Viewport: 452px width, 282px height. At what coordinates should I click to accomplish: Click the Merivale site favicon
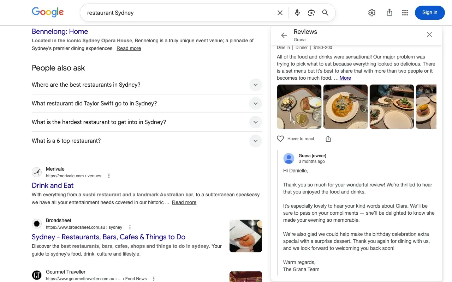tap(37, 172)
